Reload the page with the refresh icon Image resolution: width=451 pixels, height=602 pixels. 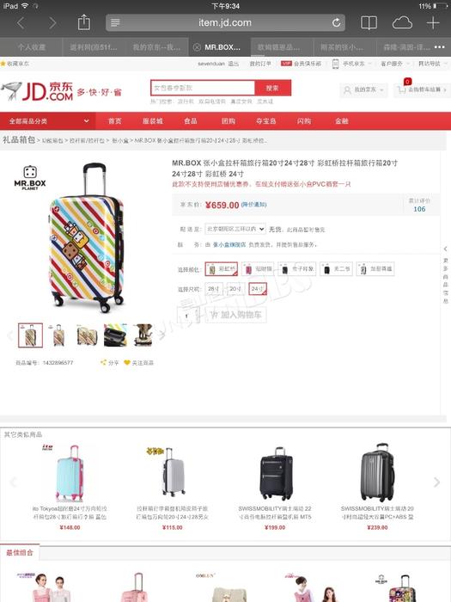point(336,22)
